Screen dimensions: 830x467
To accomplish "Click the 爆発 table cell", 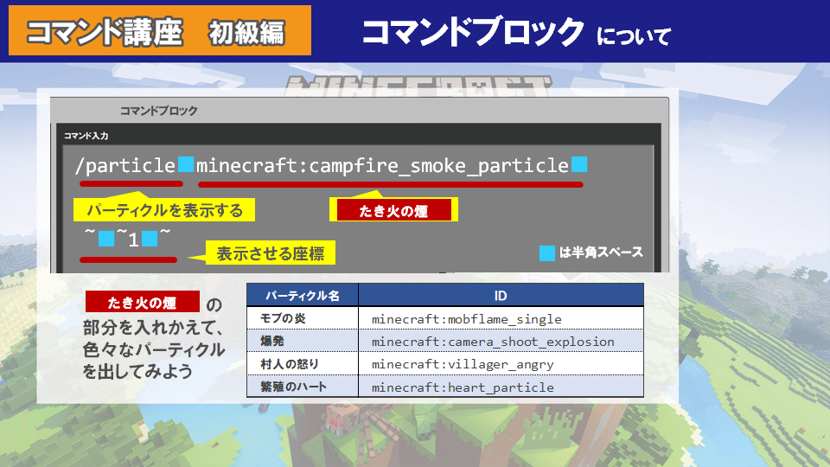I will click(303, 341).
